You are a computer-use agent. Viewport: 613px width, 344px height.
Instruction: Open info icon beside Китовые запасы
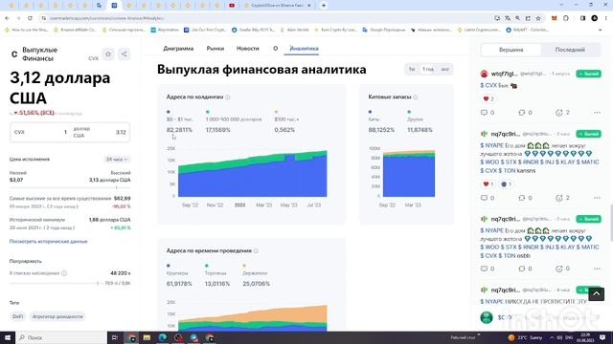point(415,97)
